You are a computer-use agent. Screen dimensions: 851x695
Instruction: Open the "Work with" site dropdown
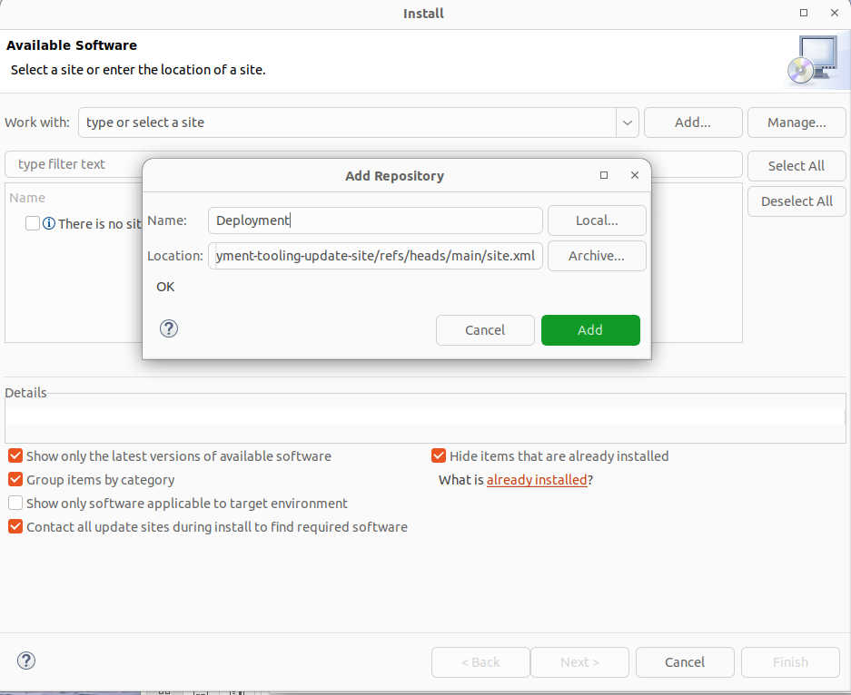[627, 122]
